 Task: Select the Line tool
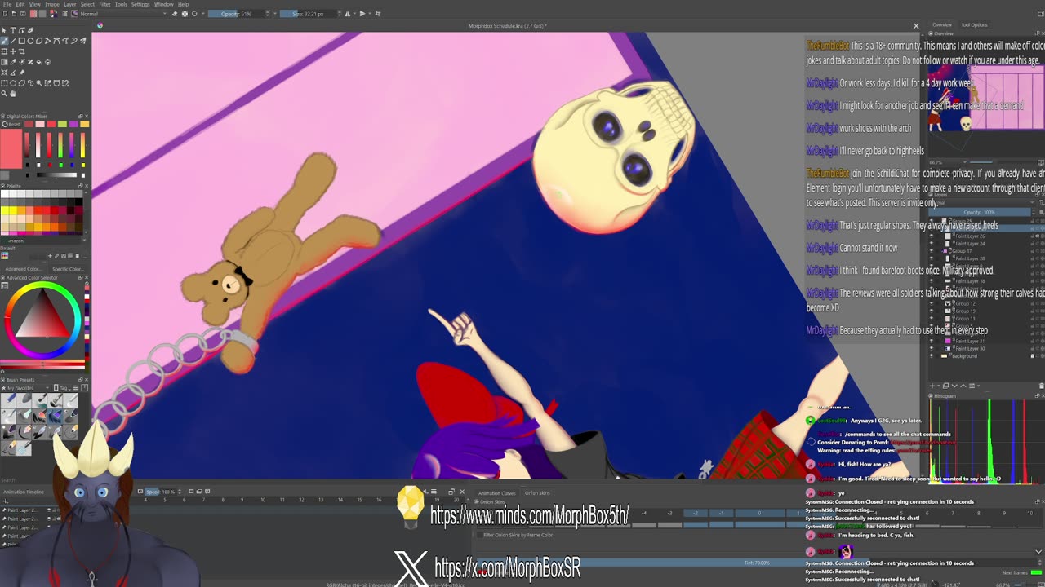[13, 41]
